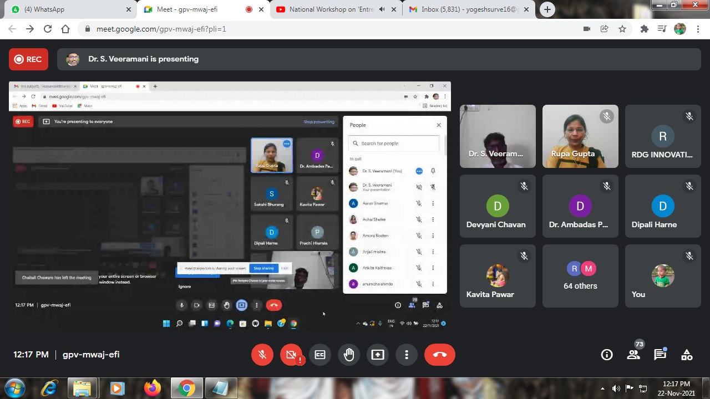The image size is (710, 399).
Task: Open the Activities panel
Action: (x=687, y=355)
